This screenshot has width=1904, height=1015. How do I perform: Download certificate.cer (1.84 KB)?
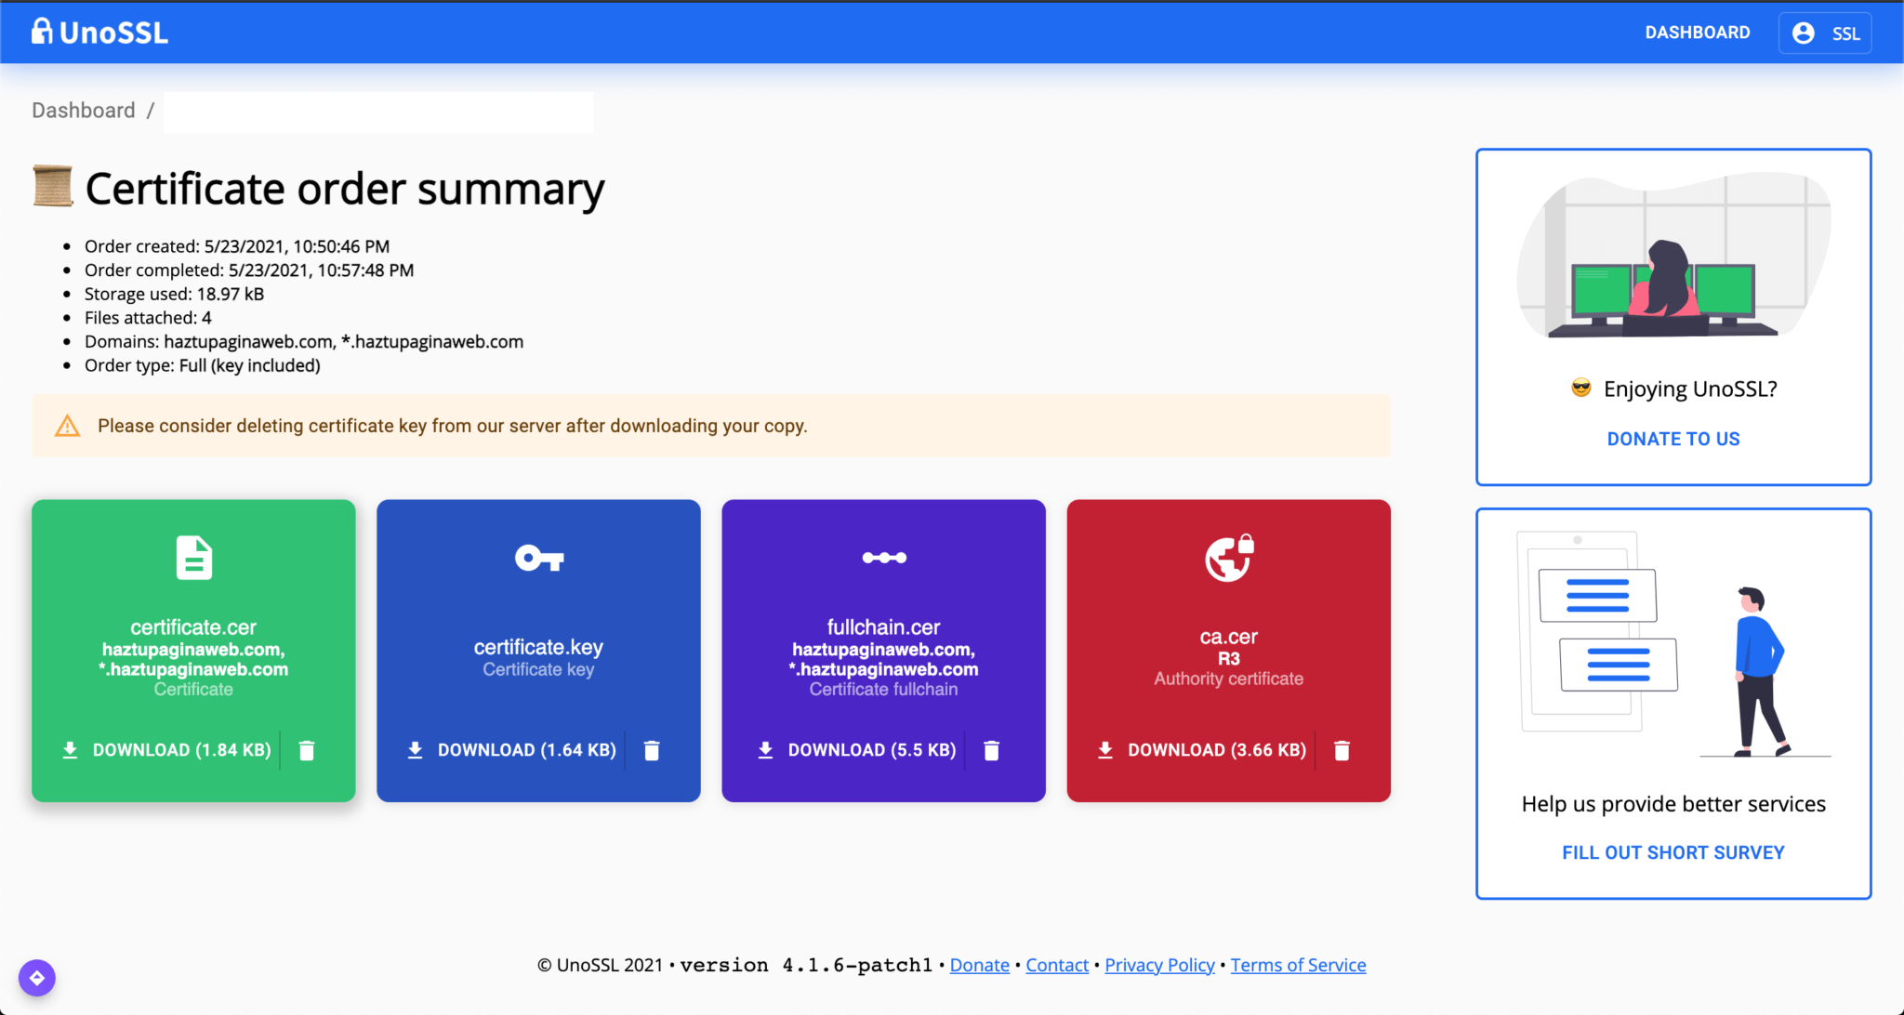tap(167, 750)
